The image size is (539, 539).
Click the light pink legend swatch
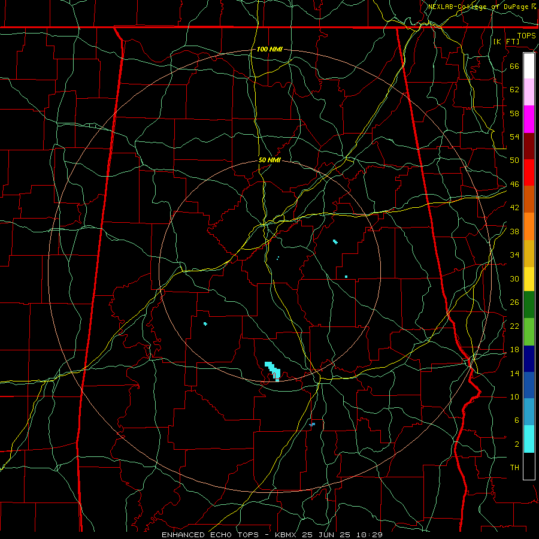click(x=529, y=92)
